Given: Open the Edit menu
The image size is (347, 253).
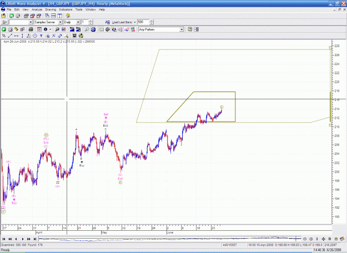Looking at the screenshot, I should [17, 9].
